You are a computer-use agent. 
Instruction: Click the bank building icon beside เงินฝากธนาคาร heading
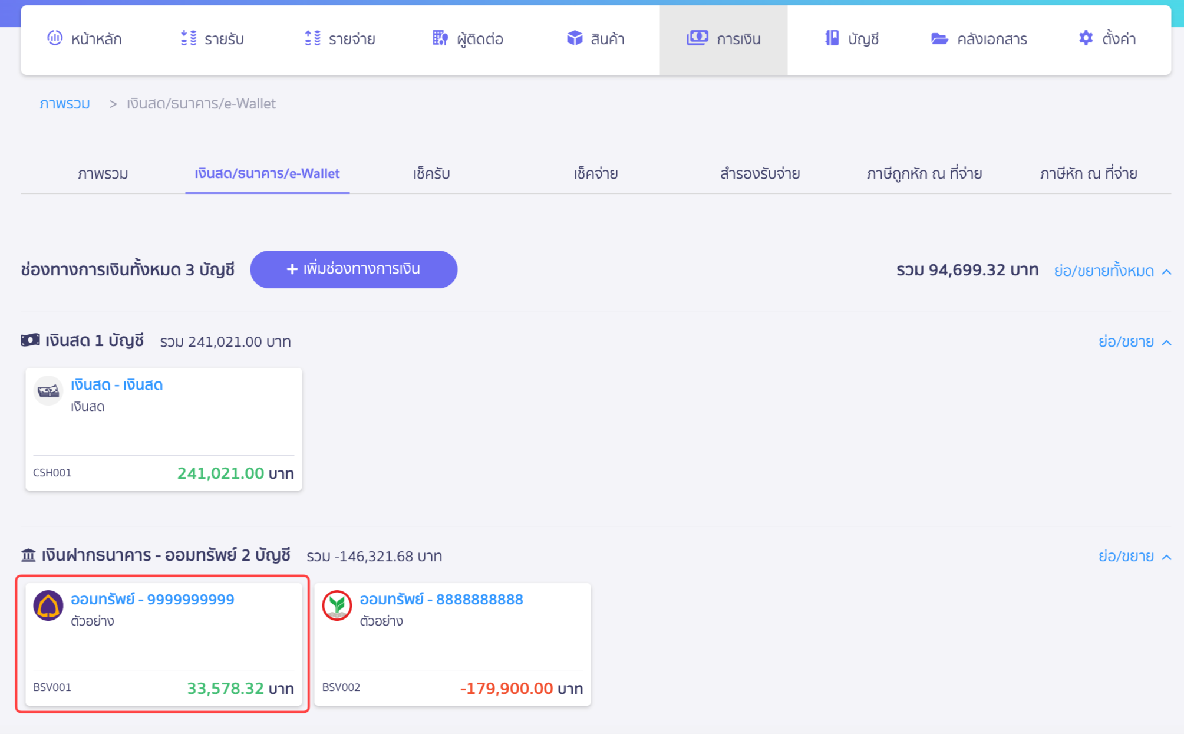click(28, 555)
